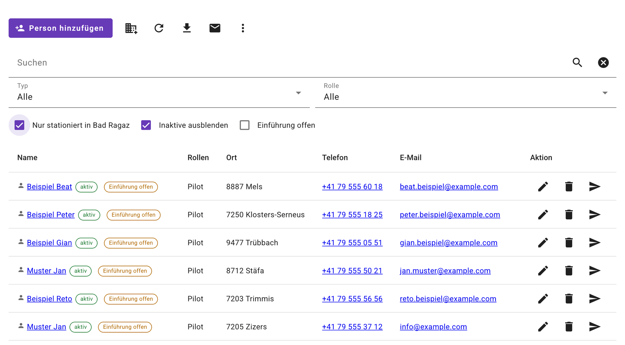Click the Ort column header

click(x=231, y=157)
